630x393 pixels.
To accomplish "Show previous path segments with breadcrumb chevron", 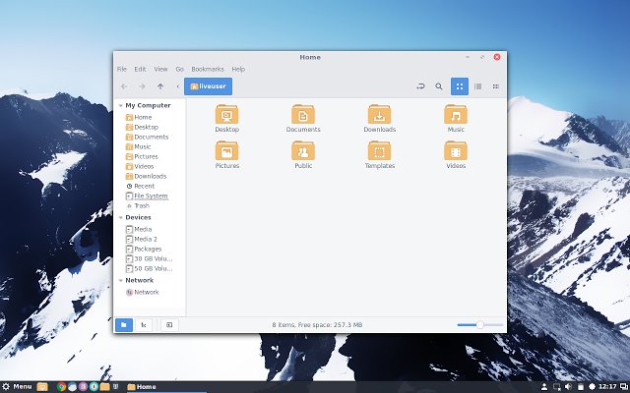I will coord(177,86).
